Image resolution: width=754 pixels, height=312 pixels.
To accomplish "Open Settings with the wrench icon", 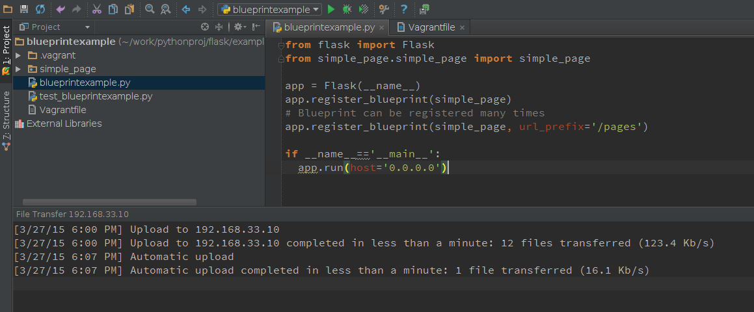I will pos(384,9).
